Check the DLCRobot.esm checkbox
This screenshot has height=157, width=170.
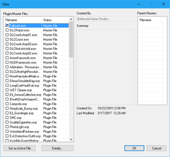tap(7, 30)
